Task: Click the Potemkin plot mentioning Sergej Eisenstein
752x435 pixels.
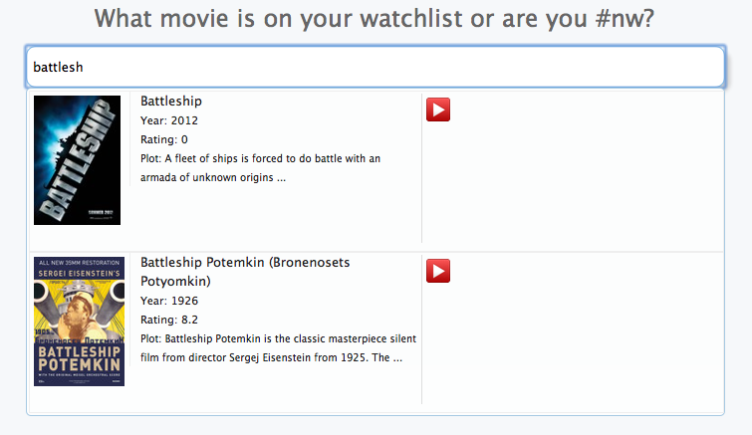Action: (x=278, y=348)
